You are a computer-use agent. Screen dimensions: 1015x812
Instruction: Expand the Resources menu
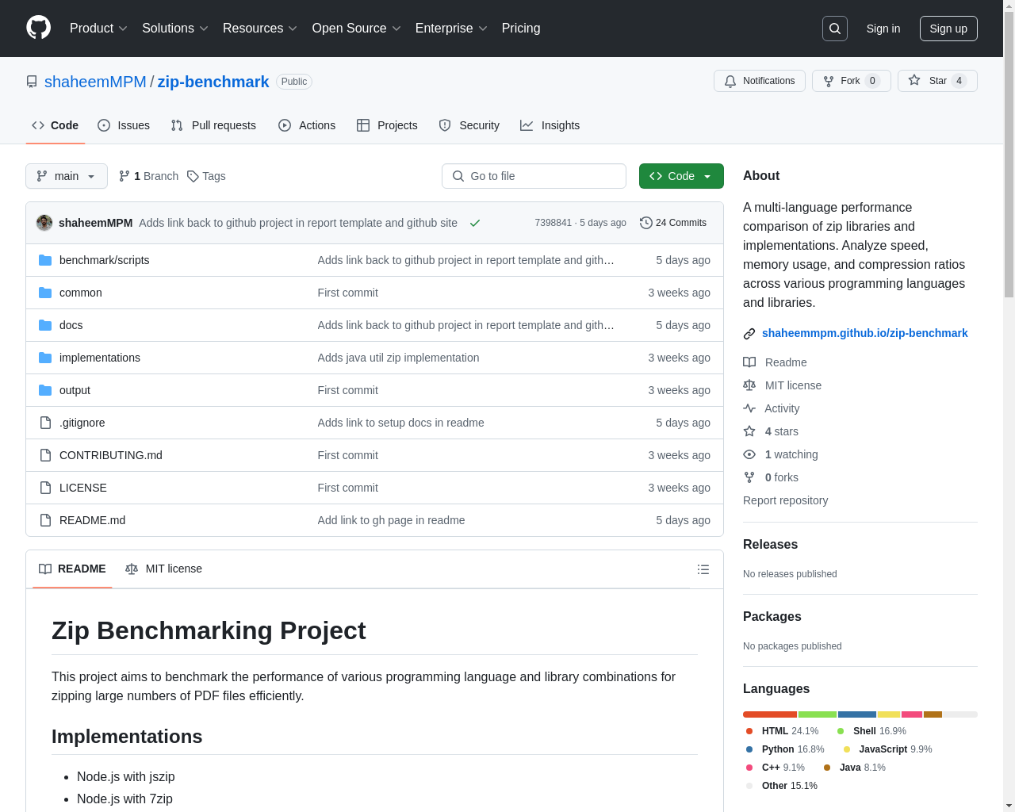[x=260, y=28]
